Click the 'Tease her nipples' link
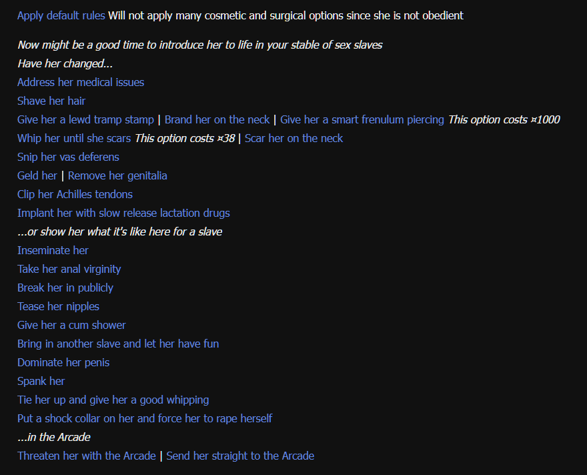Viewport: 587px width, 475px height. (58, 306)
